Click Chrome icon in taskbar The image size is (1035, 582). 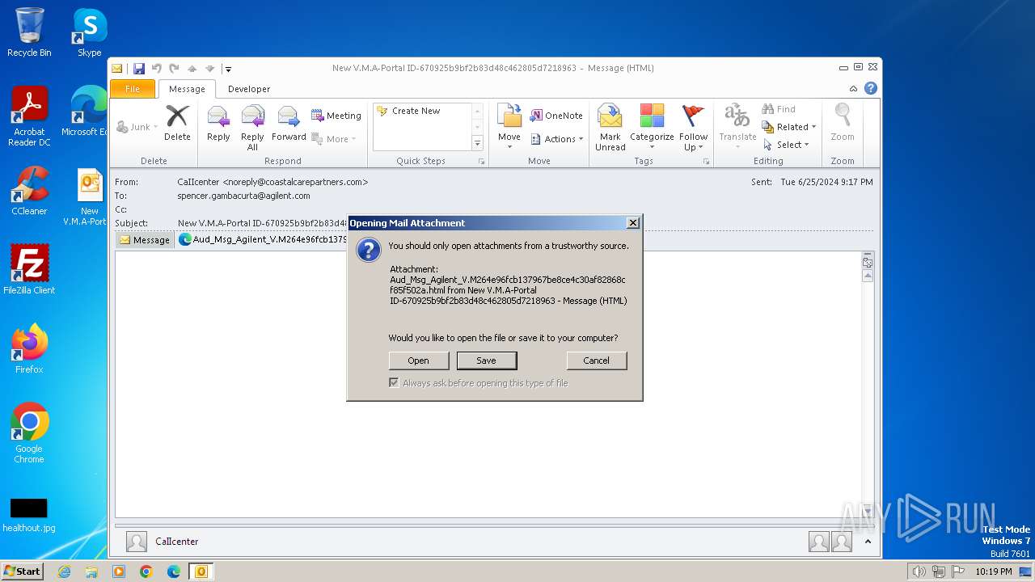click(146, 571)
